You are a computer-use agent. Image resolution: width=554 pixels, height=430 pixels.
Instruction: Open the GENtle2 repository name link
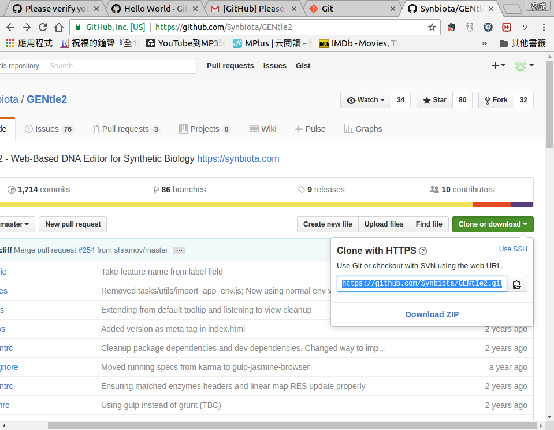click(47, 99)
